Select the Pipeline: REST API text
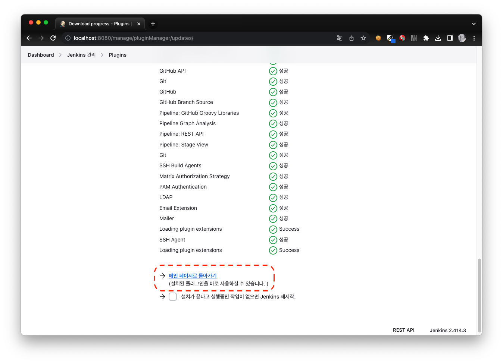This screenshot has width=503, height=363. tap(181, 134)
